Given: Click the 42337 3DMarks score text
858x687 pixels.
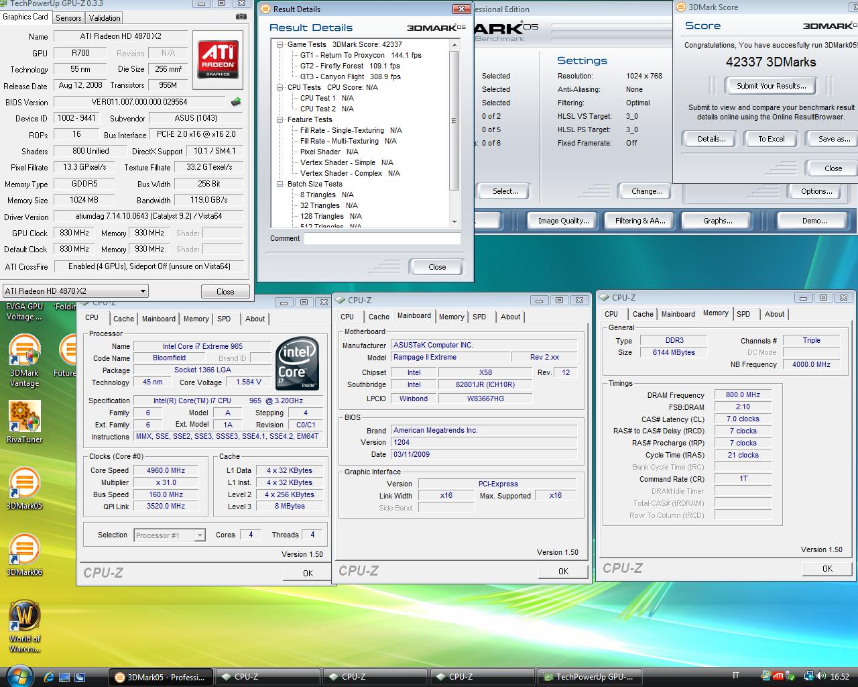Looking at the screenshot, I should pos(771,62).
